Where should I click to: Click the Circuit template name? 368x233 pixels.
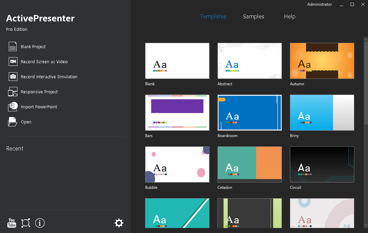(x=296, y=188)
